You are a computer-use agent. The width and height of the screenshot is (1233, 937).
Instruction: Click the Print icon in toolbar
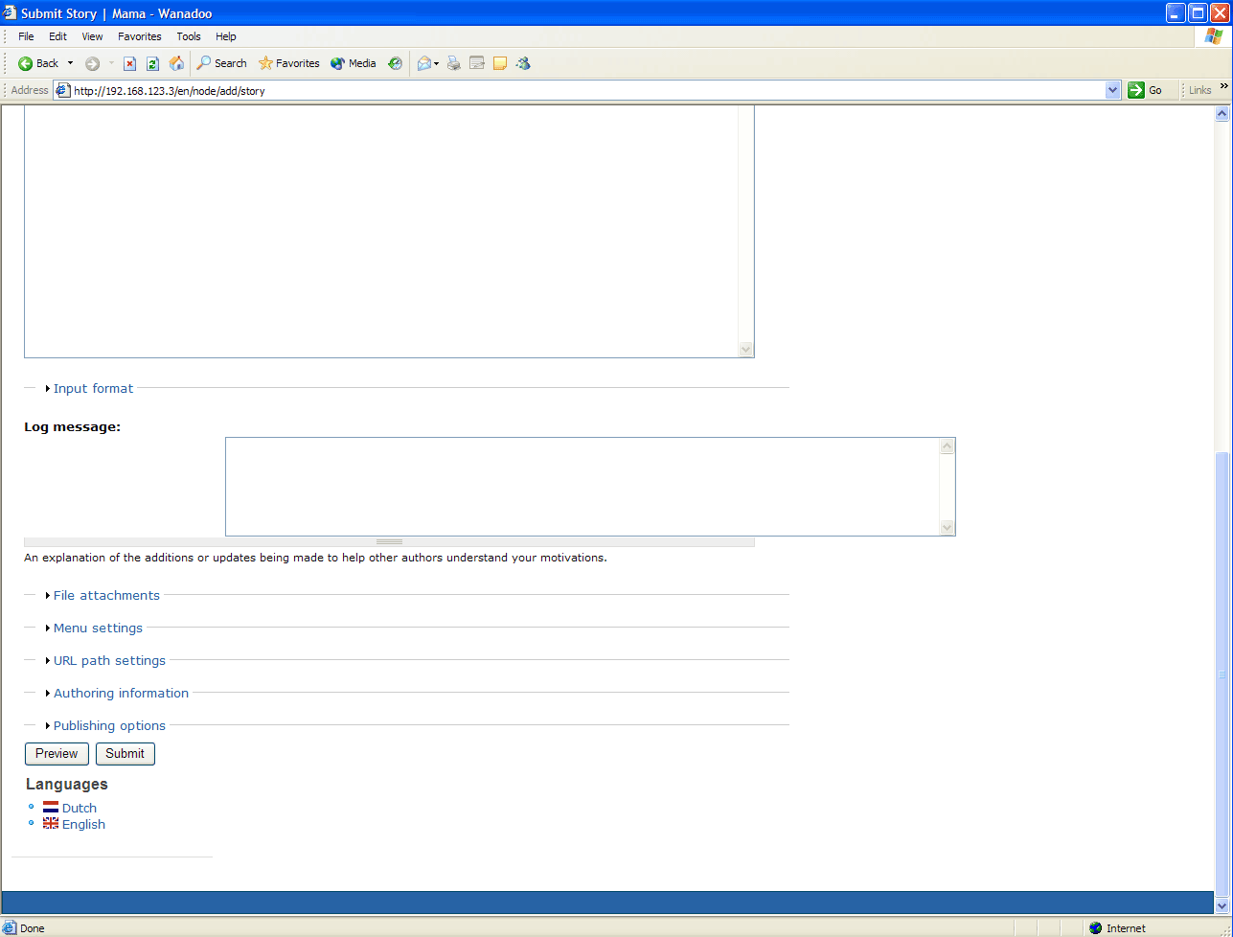(454, 63)
